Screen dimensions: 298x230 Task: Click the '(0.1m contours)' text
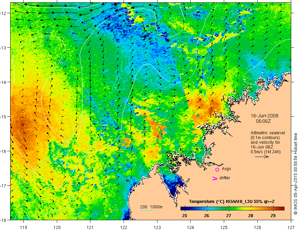coord(265,138)
